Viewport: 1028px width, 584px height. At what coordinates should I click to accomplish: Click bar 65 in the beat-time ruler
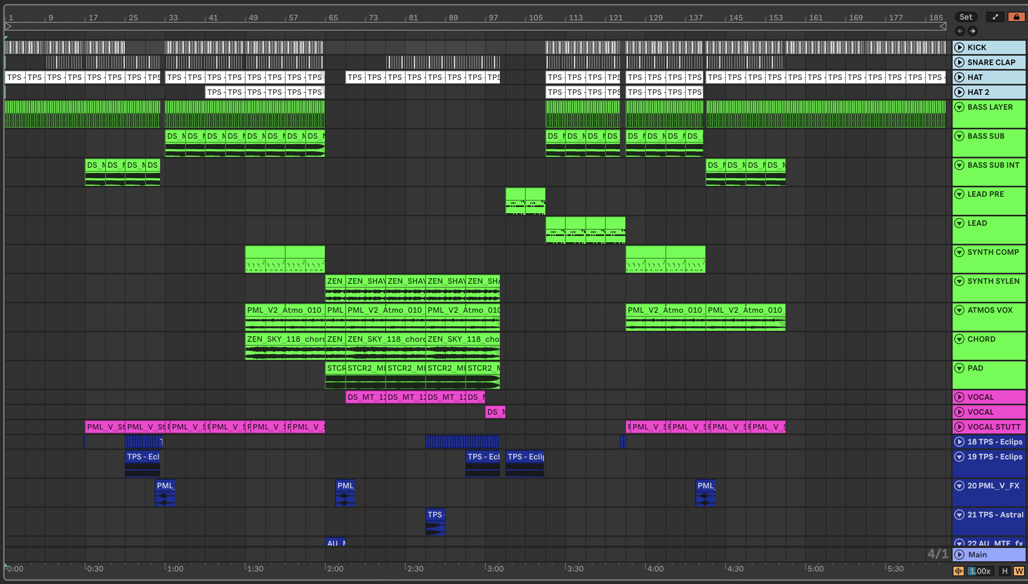click(333, 18)
